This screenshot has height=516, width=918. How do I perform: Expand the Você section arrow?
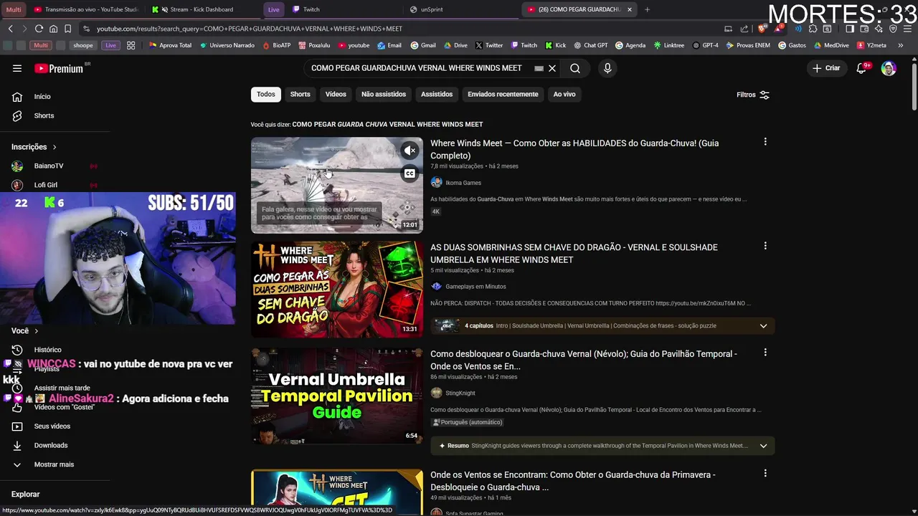pos(36,331)
